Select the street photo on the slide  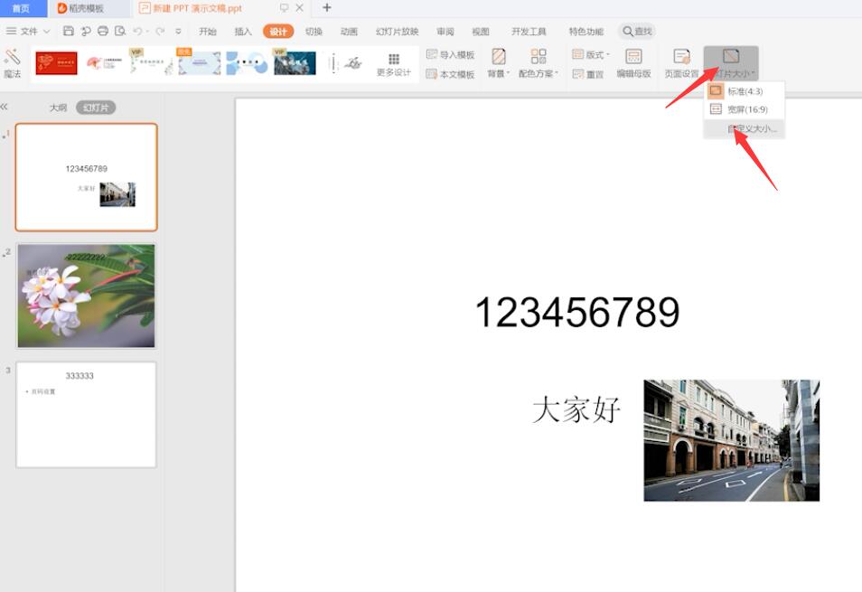[732, 440]
